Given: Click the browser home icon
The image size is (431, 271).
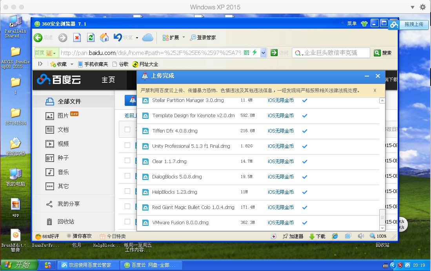Looking at the screenshot, I should (x=104, y=38).
